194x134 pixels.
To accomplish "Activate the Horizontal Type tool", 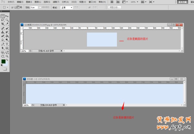I will tap(7, 44).
